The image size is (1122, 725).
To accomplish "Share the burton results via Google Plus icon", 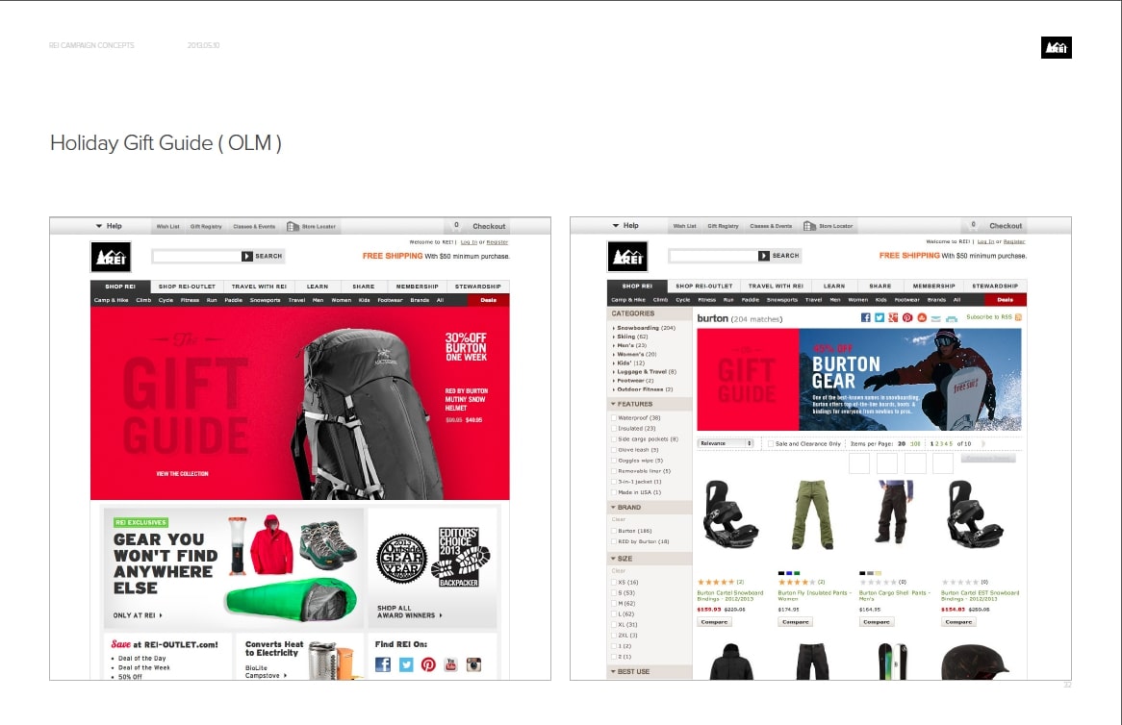I will click(893, 317).
